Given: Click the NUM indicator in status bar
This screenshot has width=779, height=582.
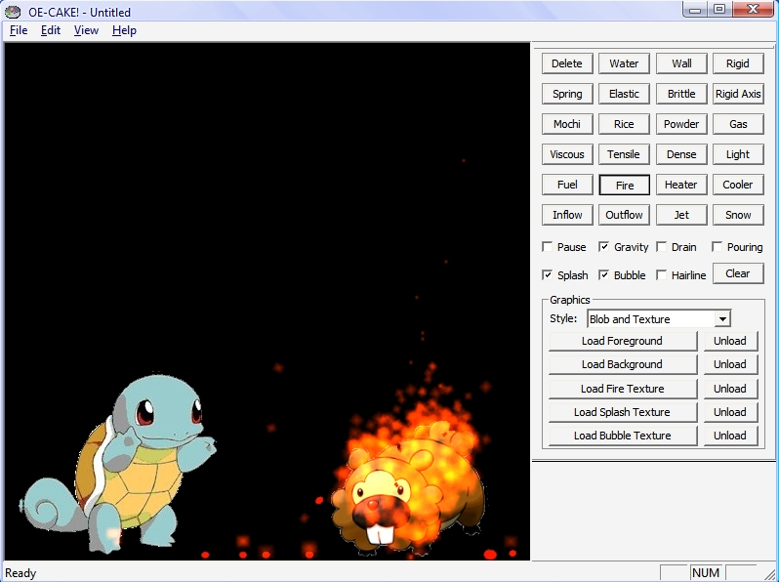Looking at the screenshot, I should (706, 572).
